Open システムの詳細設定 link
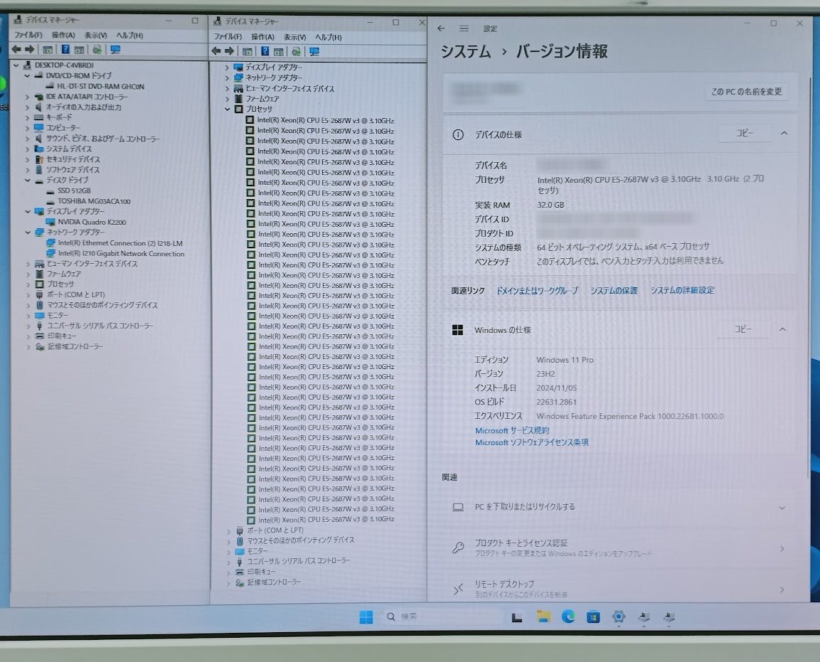The width and height of the screenshot is (820, 662). (x=682, y=290)
